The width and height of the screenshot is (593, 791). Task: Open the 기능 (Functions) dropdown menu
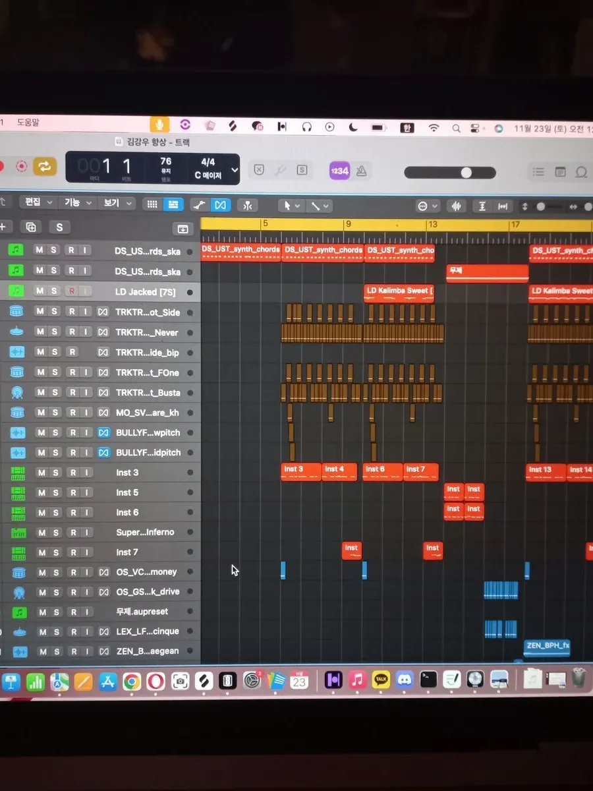pos(76,204)
